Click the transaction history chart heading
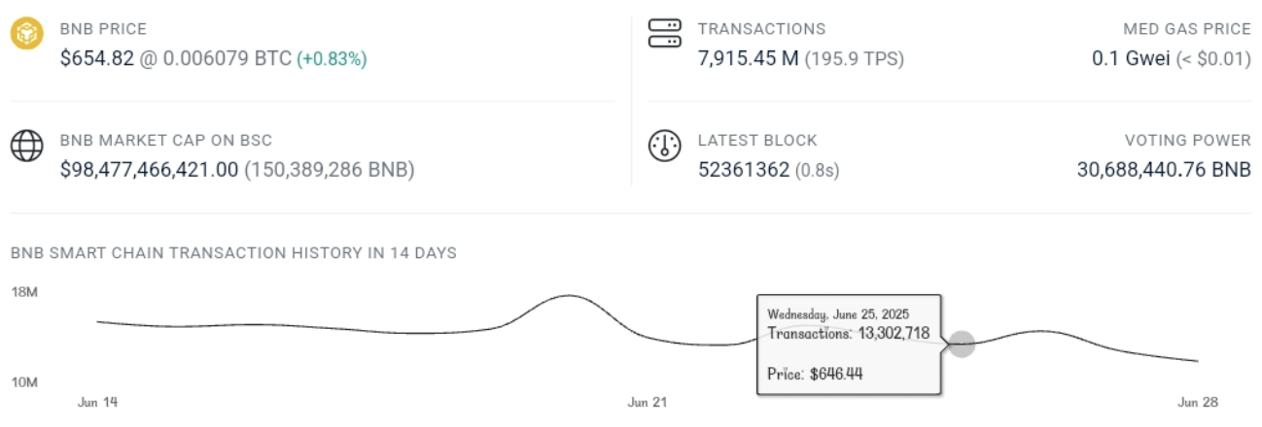 coord(233,253)
